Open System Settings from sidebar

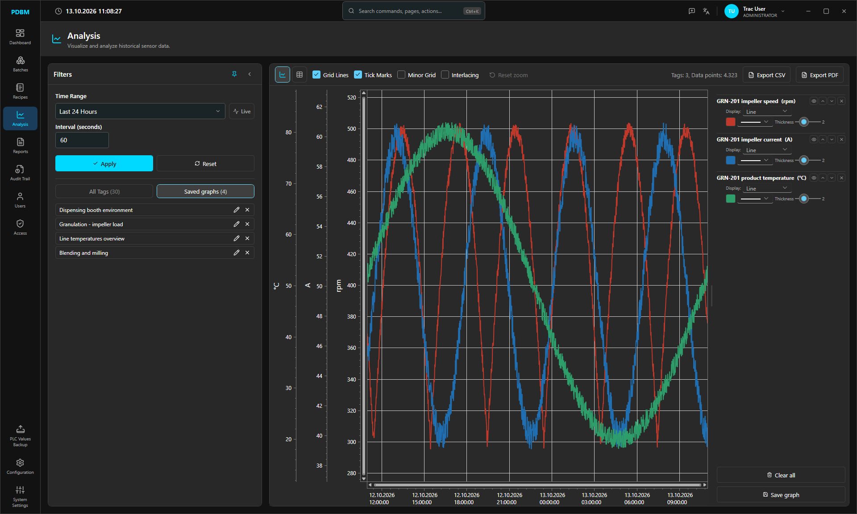(20, 497)
